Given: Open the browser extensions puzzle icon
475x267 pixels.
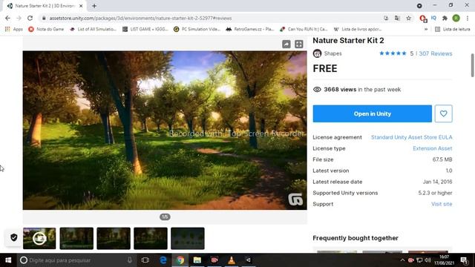Looking at the screenshot, I should tap(445, 18).
